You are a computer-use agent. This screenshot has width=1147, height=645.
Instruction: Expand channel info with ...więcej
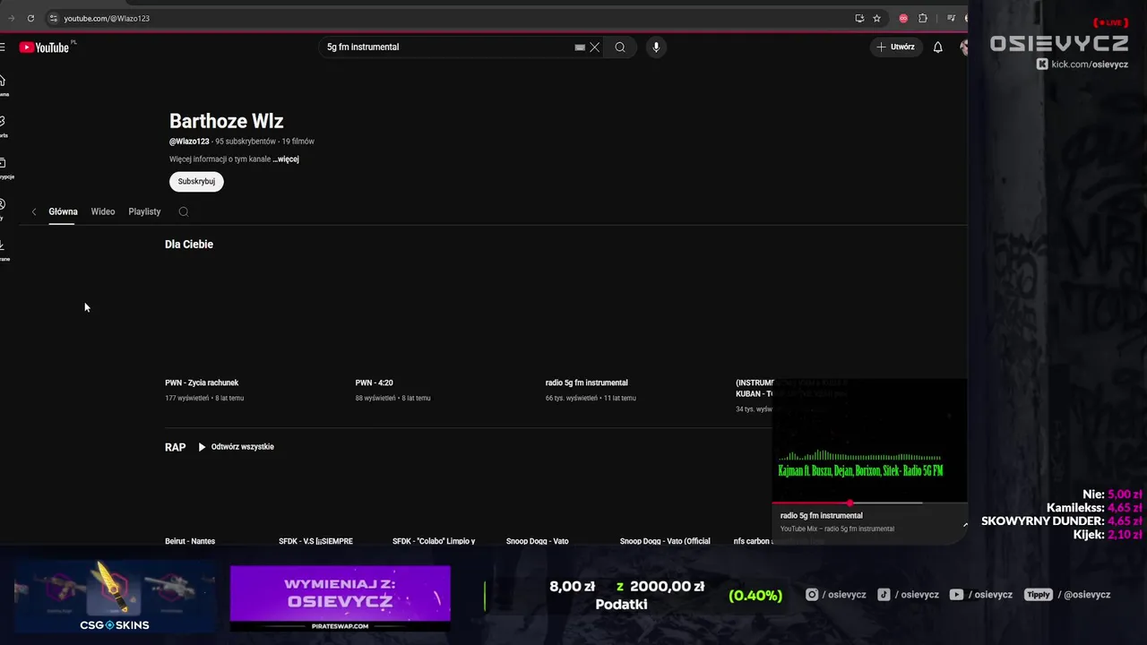[x=286, y=159]
